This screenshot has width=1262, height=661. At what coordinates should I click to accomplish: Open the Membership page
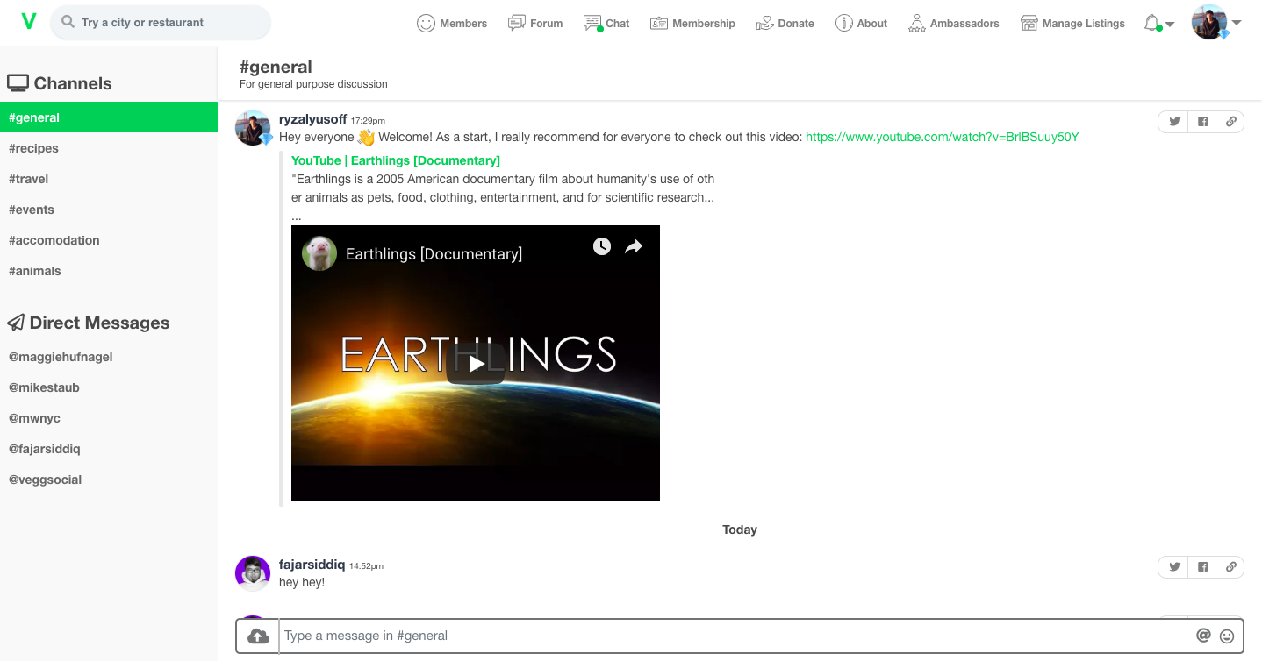(x=692, y=24)
